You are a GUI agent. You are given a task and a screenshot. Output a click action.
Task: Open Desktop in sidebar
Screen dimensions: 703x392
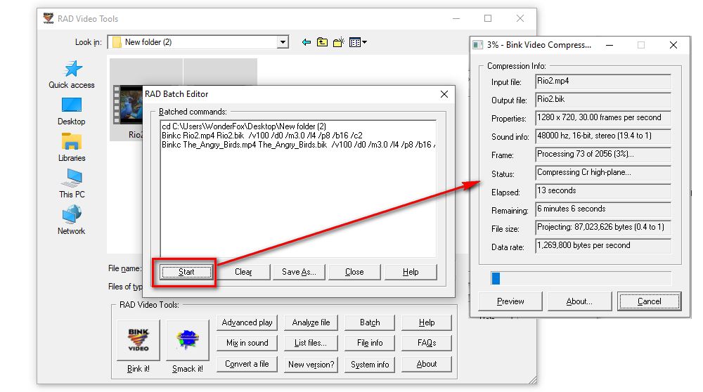coord(72,112)
